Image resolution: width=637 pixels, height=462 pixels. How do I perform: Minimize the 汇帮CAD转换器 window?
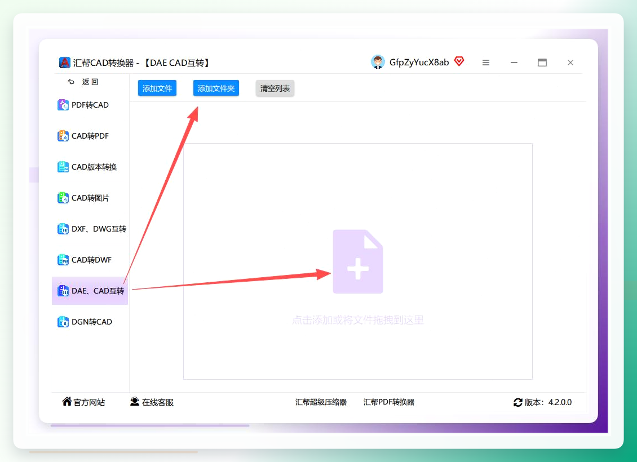point(514,63)
